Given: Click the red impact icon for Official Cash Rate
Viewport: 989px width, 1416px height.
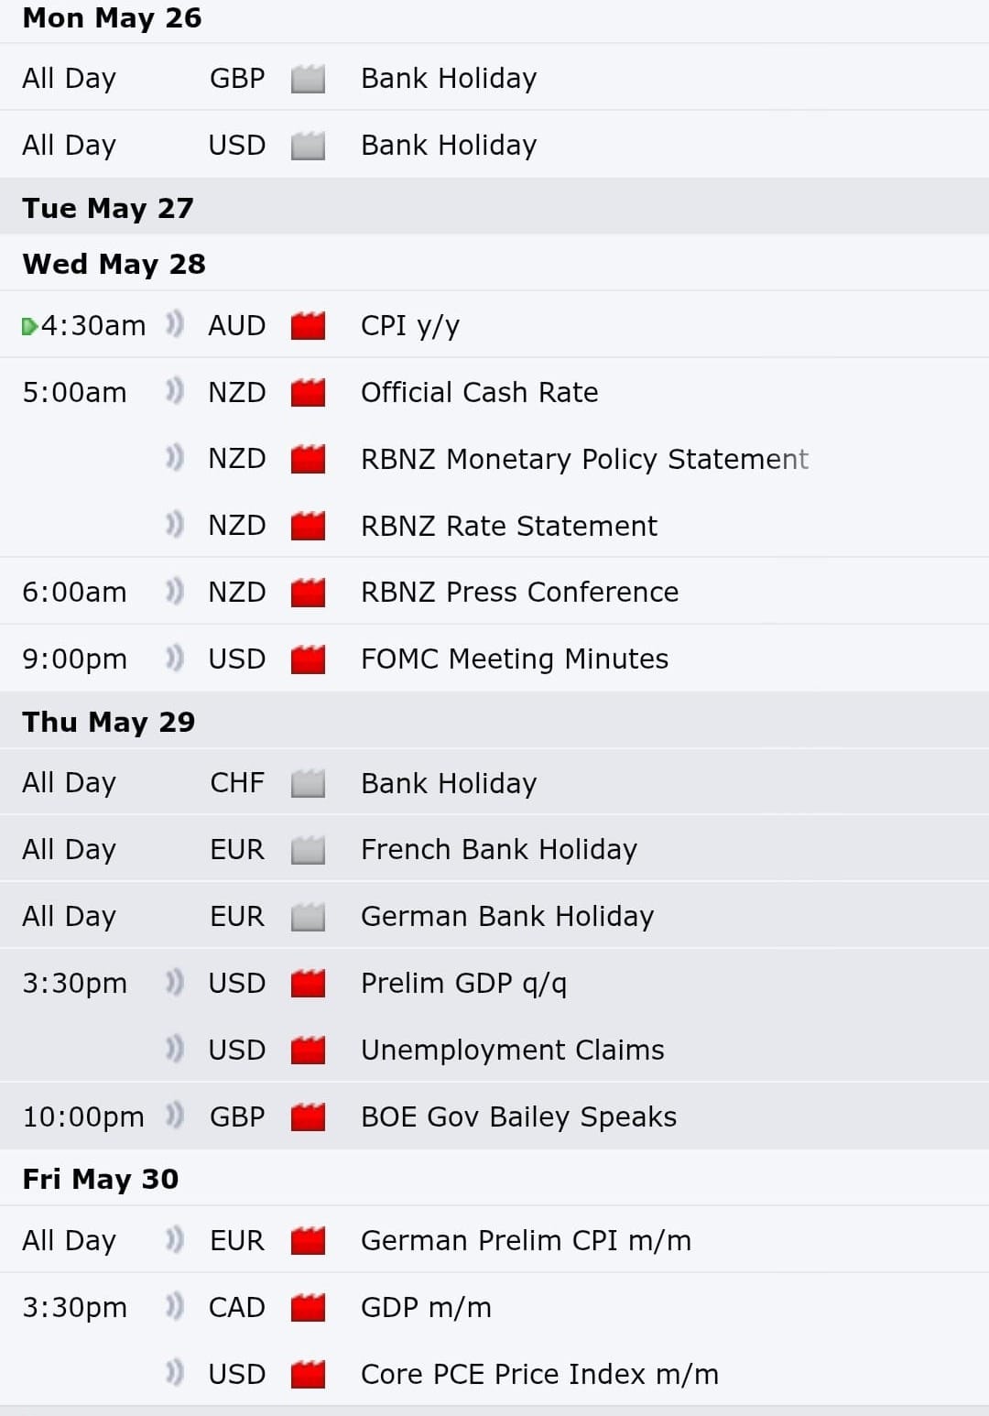Looking at the screenshot, I should coord(308,392).
